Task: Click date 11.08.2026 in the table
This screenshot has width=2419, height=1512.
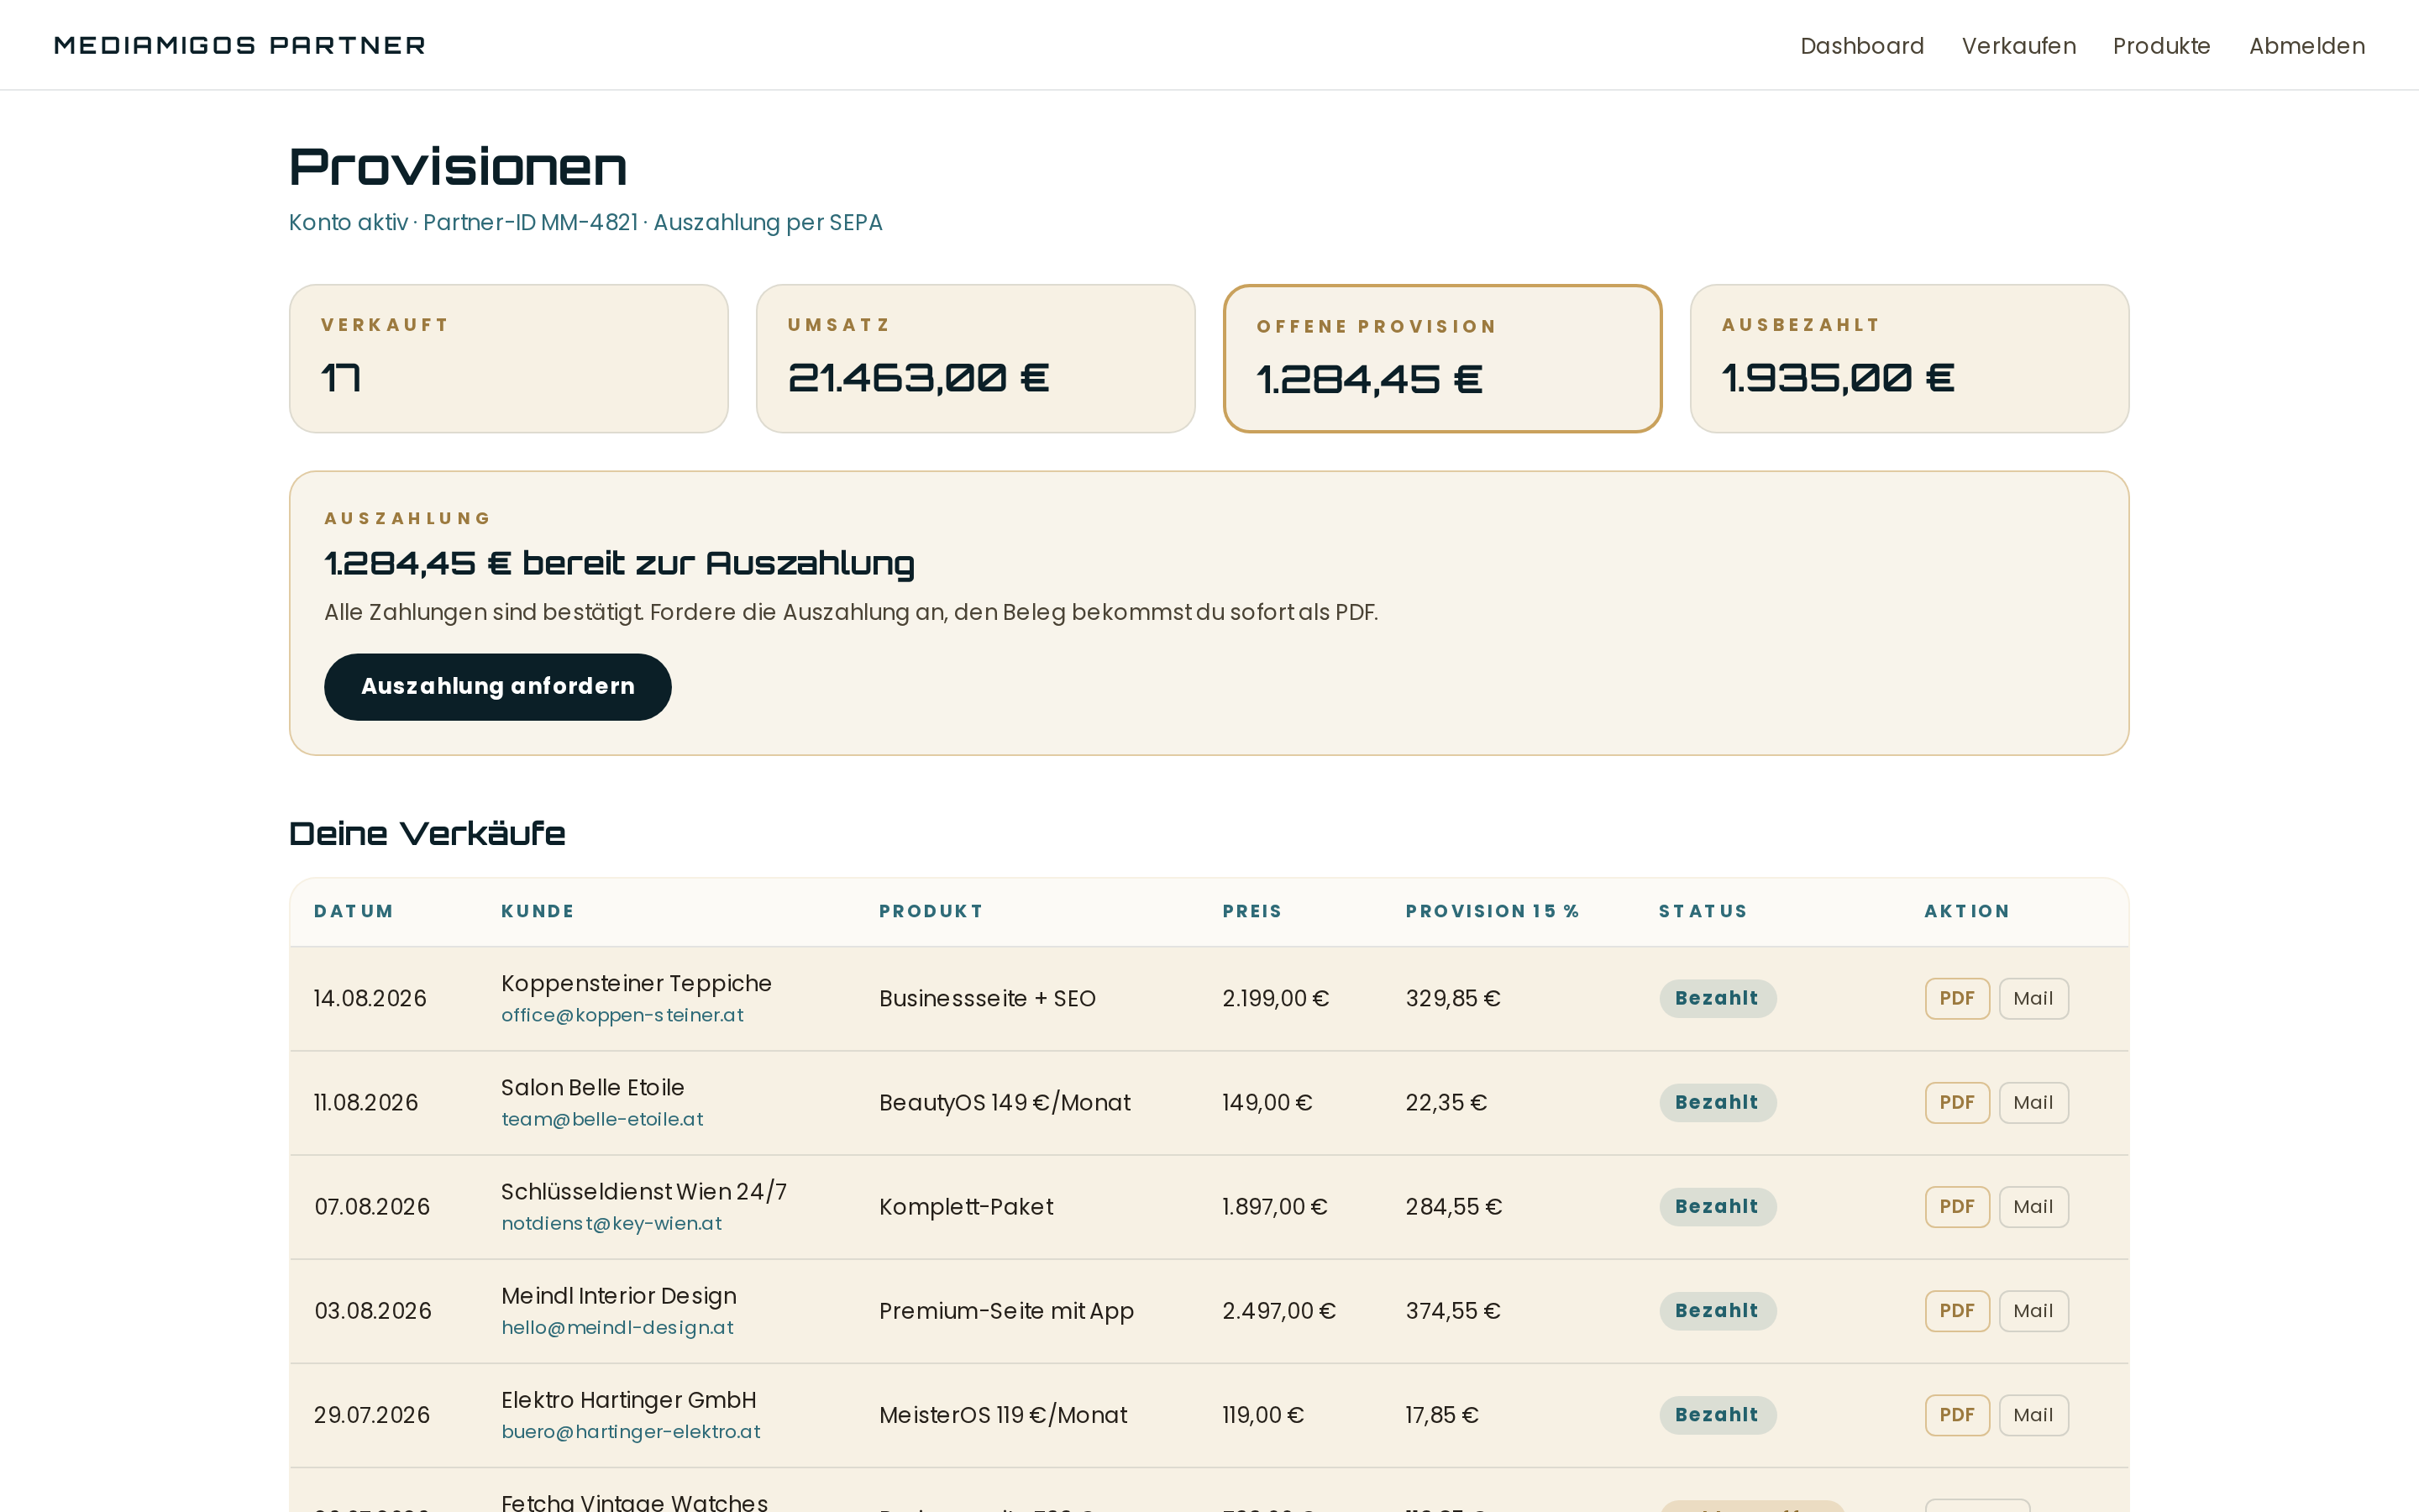Action: pyautogui.click(x=366, y=1102)
